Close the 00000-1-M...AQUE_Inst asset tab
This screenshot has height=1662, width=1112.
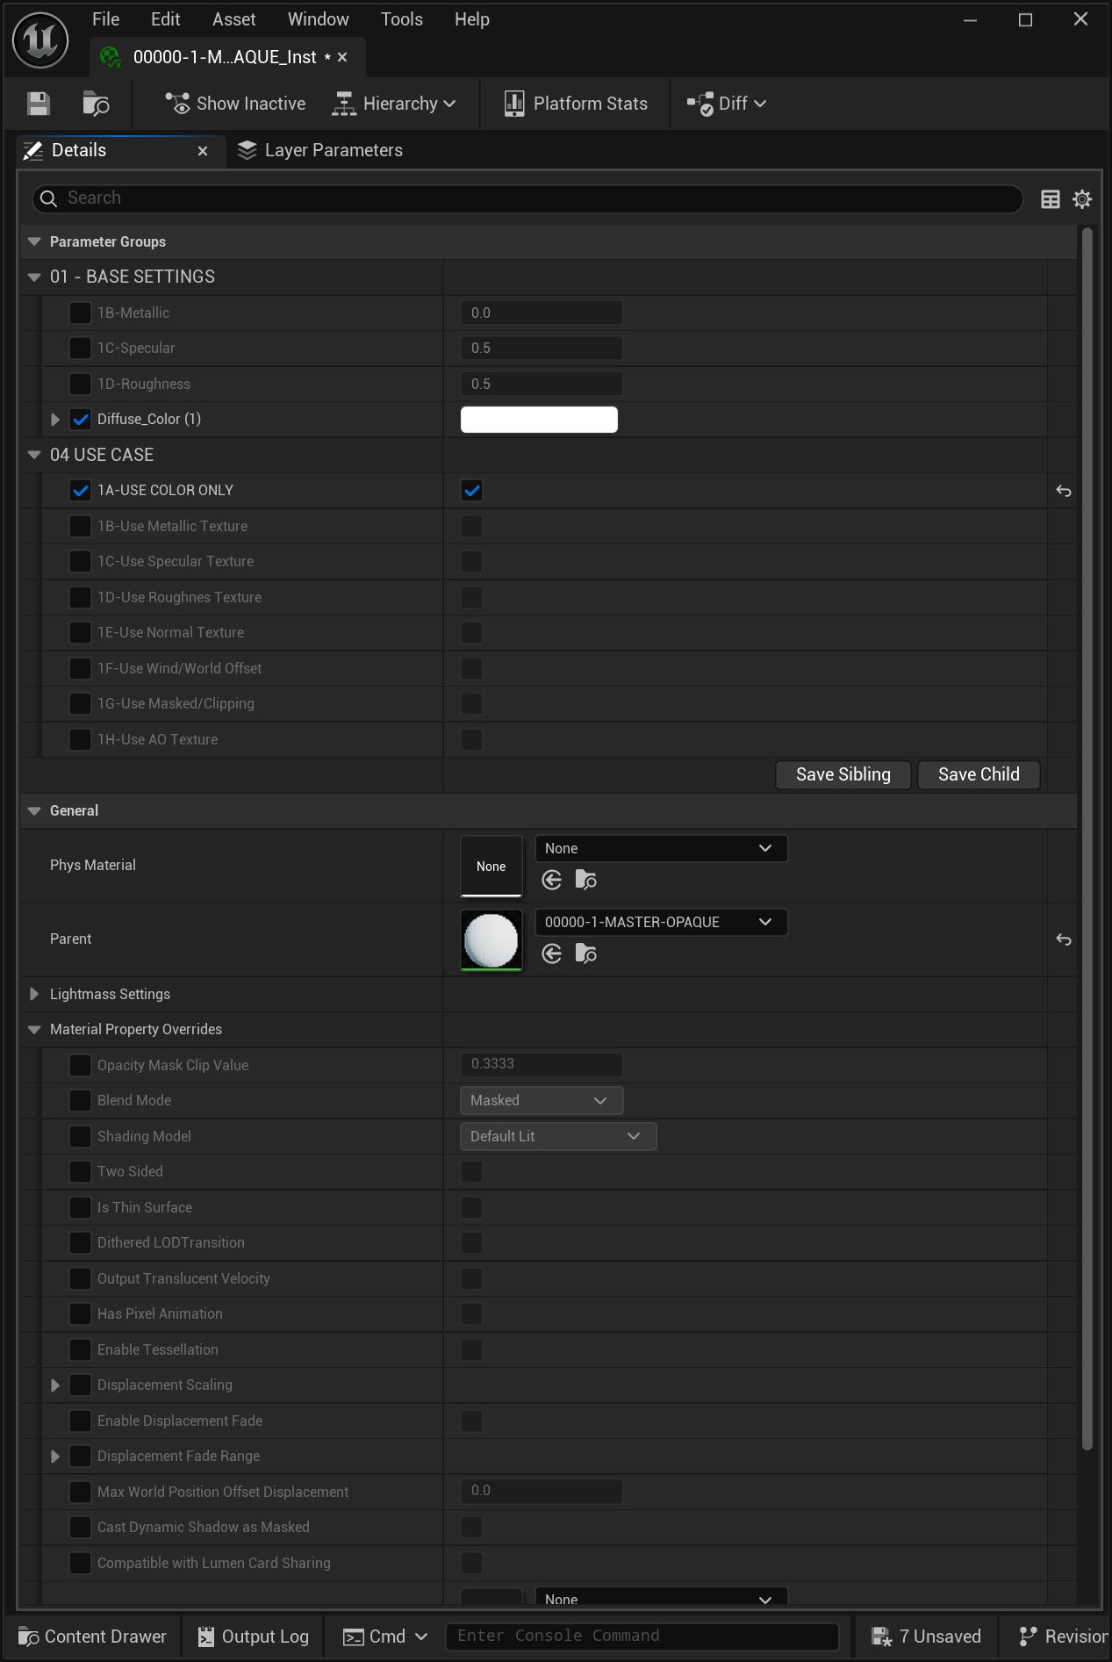pos(342,57)
